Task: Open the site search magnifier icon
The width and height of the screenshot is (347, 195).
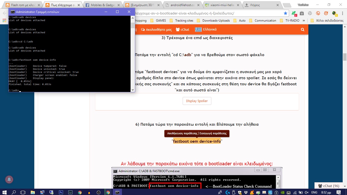Action: point(303,29)
